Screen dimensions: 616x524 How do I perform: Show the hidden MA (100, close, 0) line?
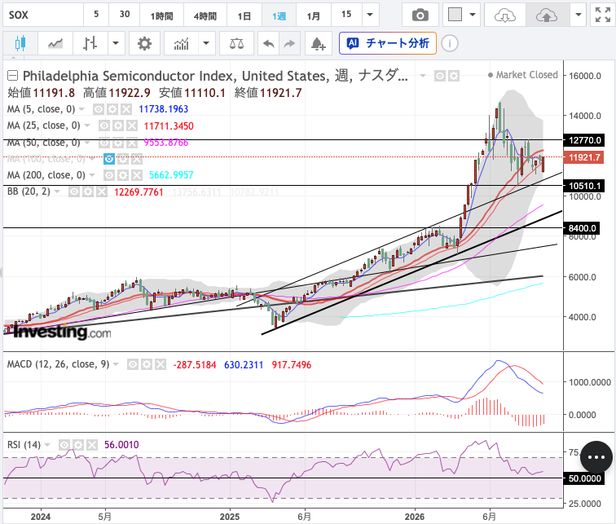(109, 159)
